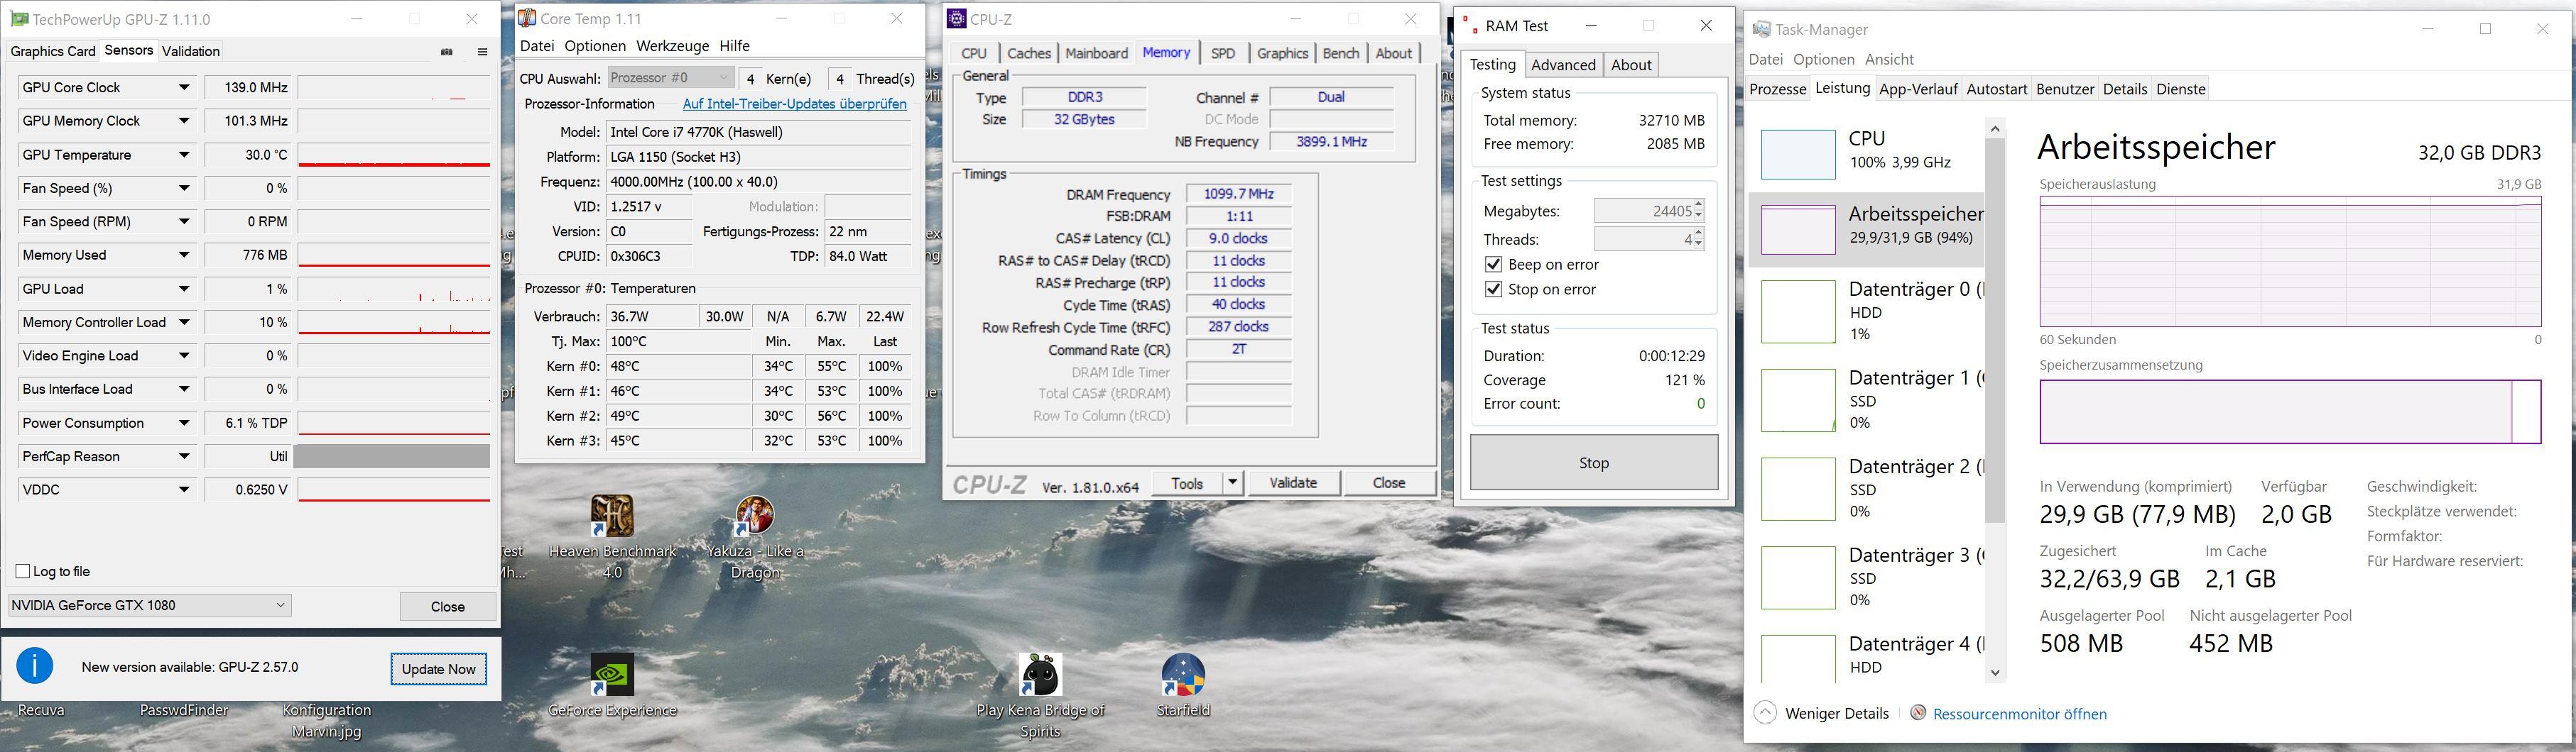The image size is (2576, 752).
Task: Launch GeForce Experience desktop icon
Action: click(x=612, y=686)
